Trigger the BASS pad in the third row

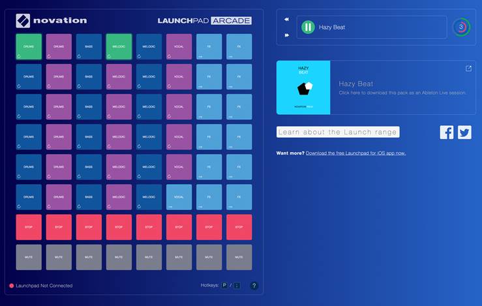tap(89, 107)
